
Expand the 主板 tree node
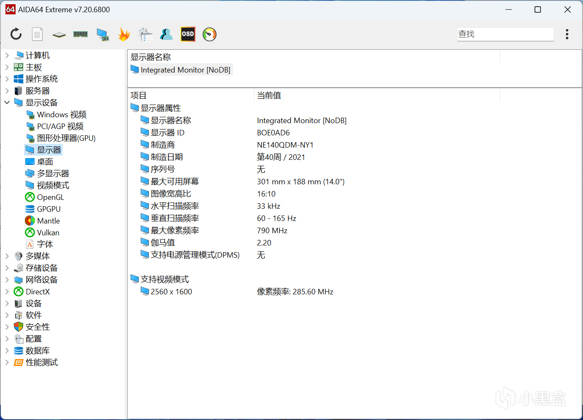7,67
